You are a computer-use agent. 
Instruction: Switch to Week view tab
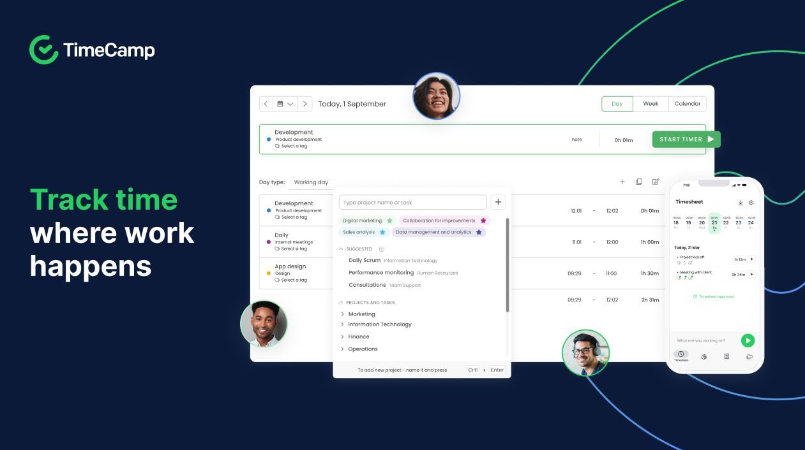coord(651,104)
